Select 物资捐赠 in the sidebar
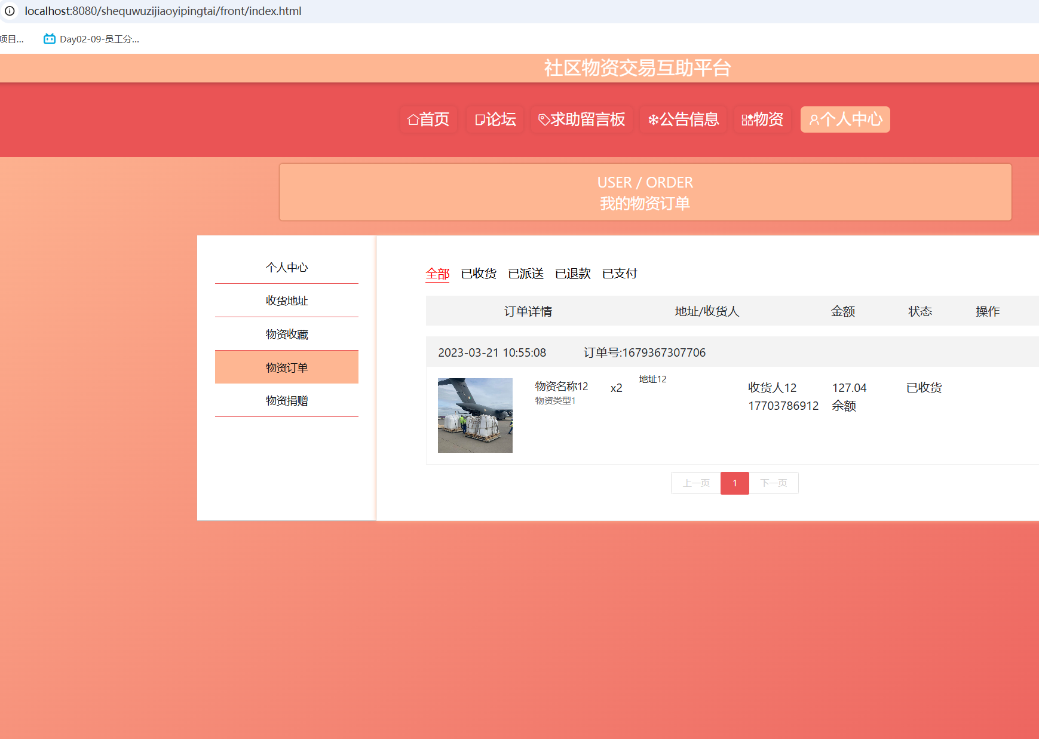 click(x=287, y=400)
